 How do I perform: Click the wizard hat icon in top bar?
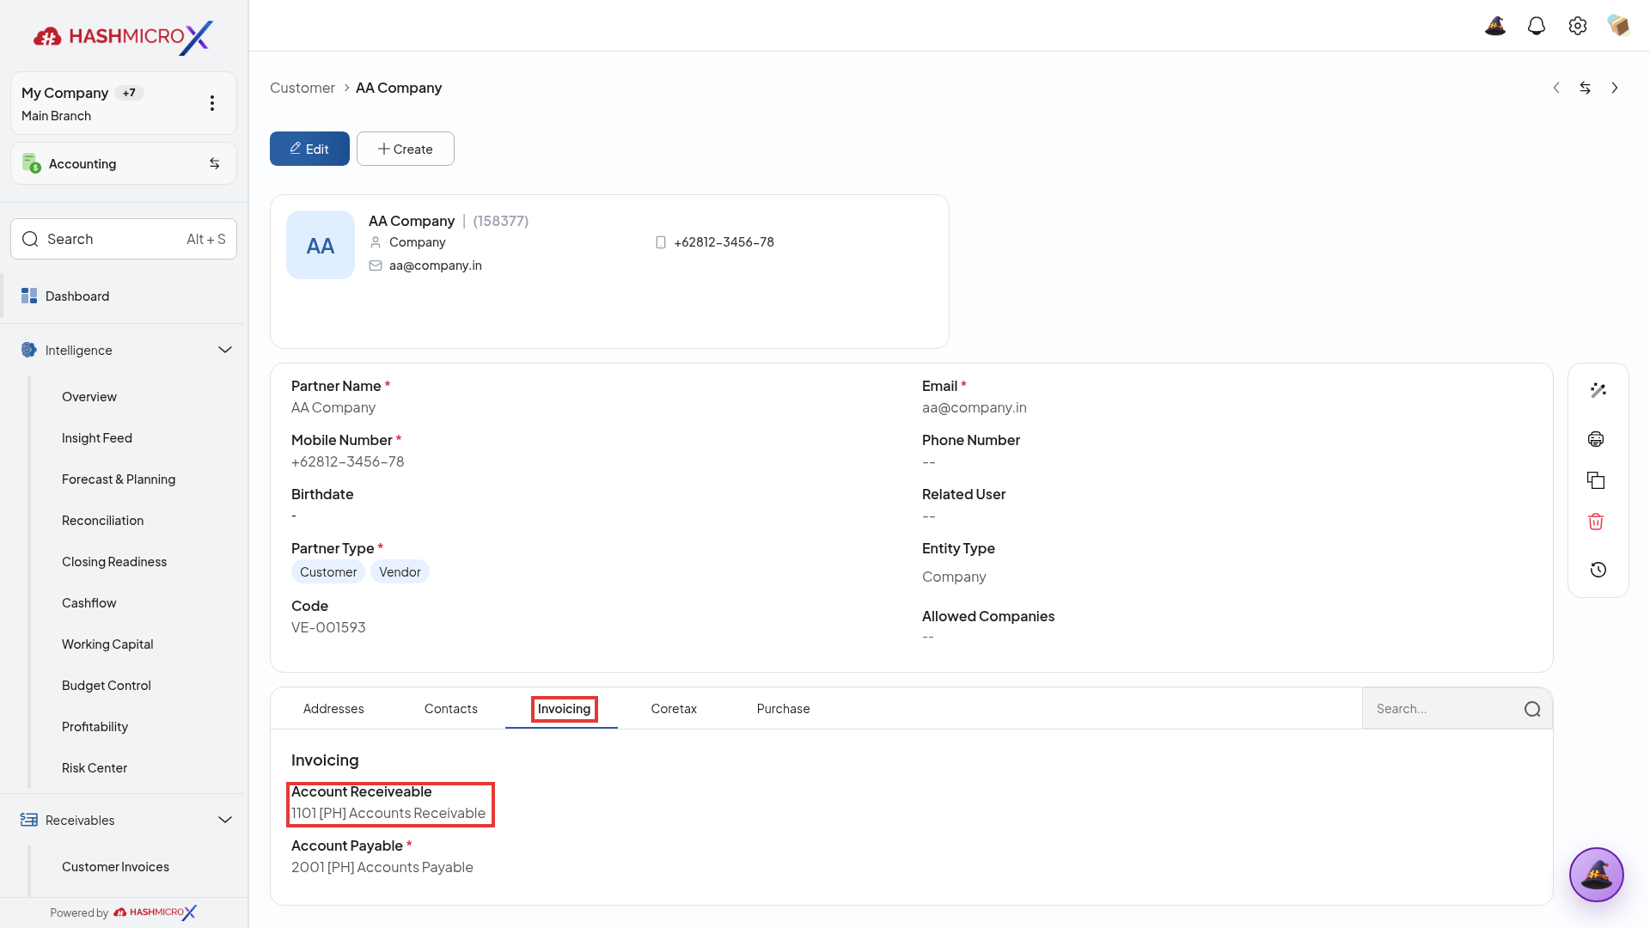point(1495,26)
